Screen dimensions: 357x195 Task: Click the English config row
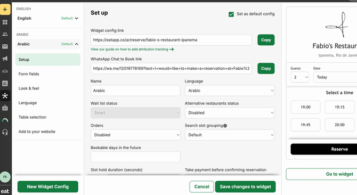pyautogui.click(x=48, y=18)
